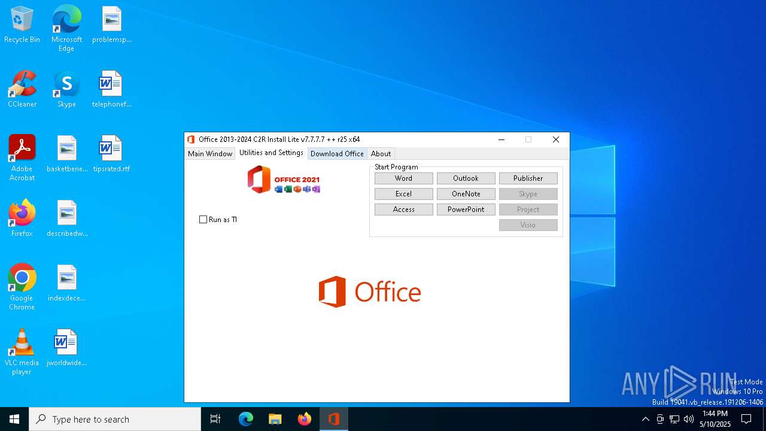Select the indexdece... image file icon
The width and height of the screenshot is (766, 431).
[67, 284]
